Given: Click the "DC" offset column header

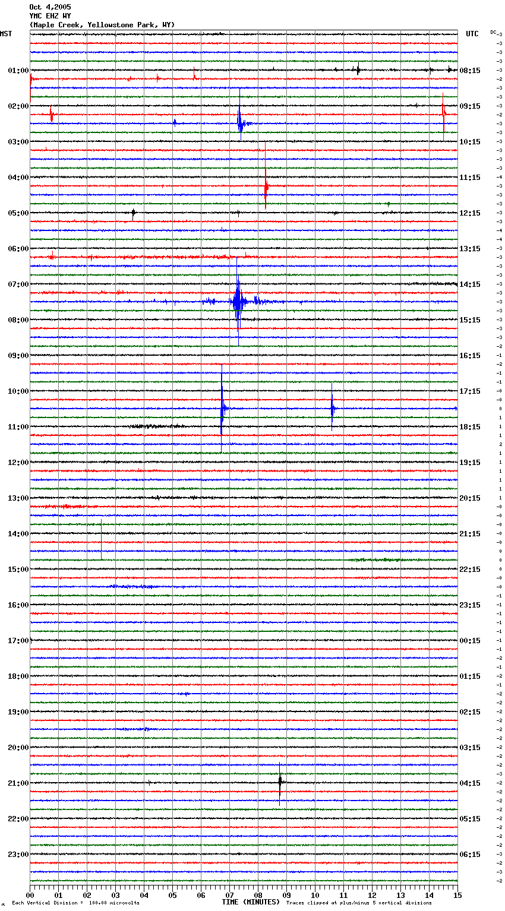Looking at the screenshot, I should point(493,32).
